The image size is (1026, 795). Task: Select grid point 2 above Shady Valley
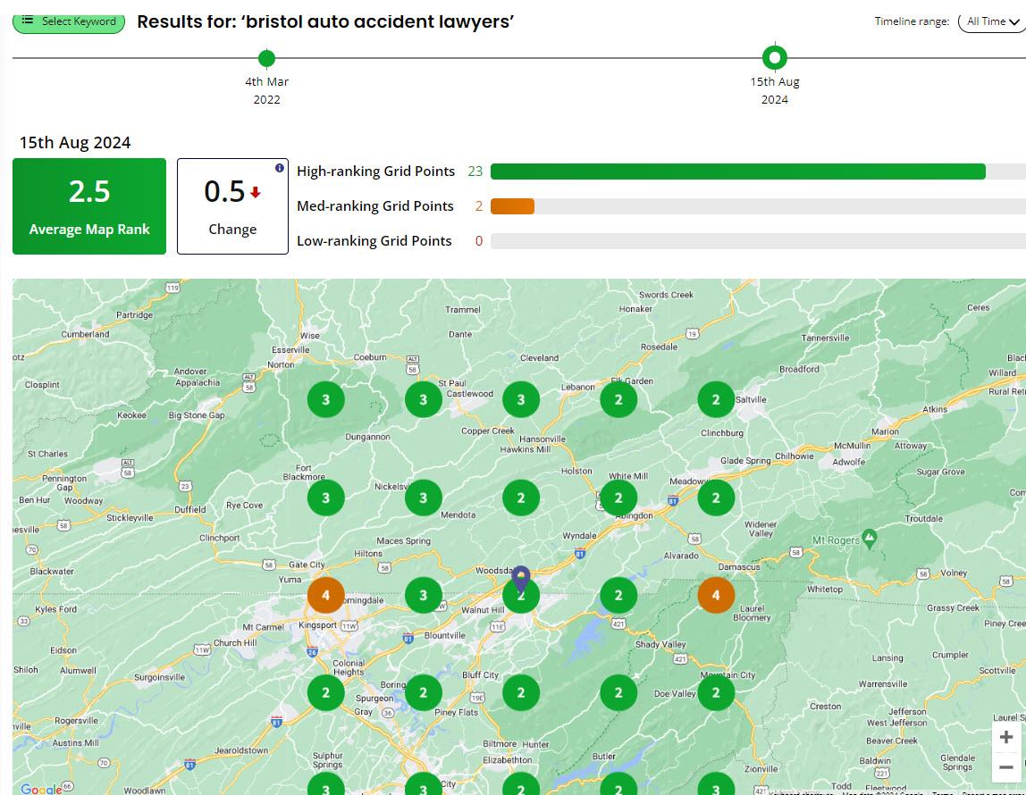pyautogui.click(x=618, y=595)
